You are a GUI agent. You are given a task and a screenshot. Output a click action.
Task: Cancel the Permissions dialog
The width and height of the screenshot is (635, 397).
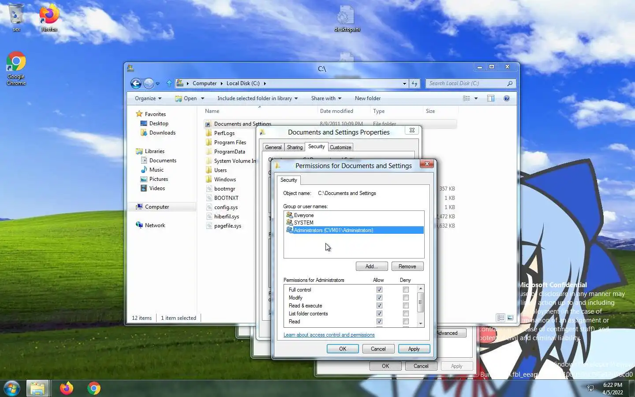coord(378,349)
